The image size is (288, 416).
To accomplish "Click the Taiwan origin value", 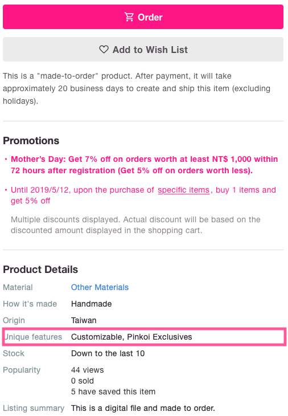I will click(x=84, y=320).
